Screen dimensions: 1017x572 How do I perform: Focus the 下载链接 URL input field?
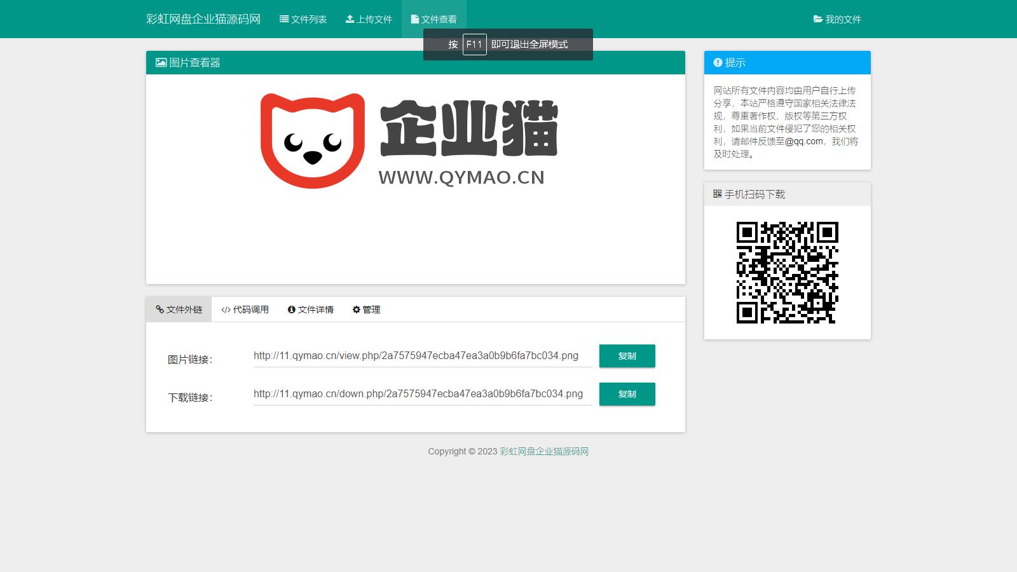[423, 394]
